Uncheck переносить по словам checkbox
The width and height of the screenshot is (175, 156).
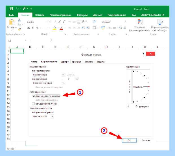tap(33, 96)
